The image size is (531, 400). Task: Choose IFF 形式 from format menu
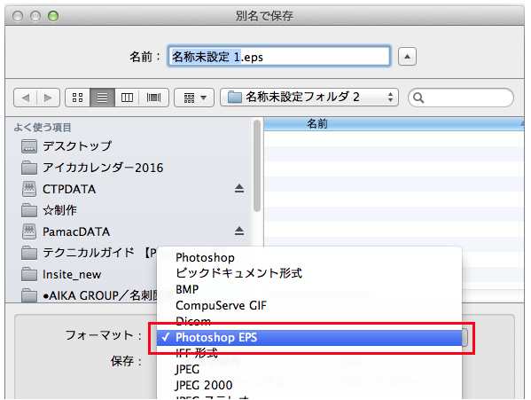point(309,353)
